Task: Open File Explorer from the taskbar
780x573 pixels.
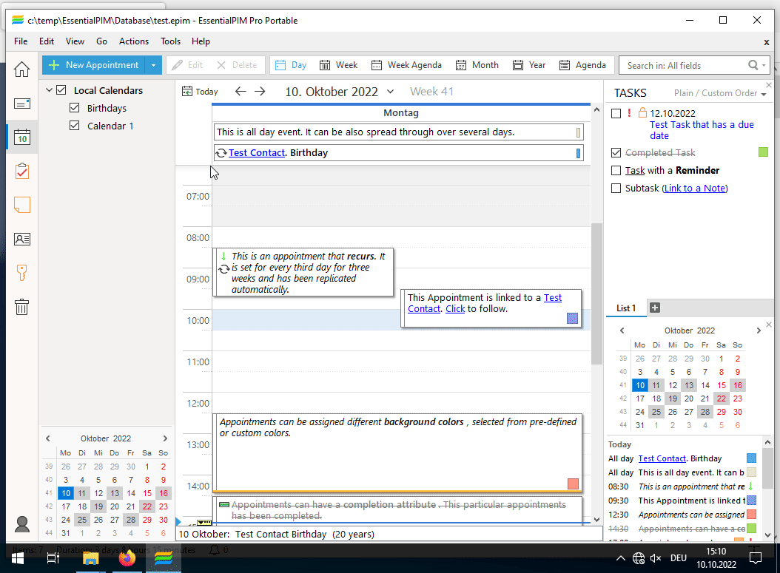Action: click(x=90, y=559)
